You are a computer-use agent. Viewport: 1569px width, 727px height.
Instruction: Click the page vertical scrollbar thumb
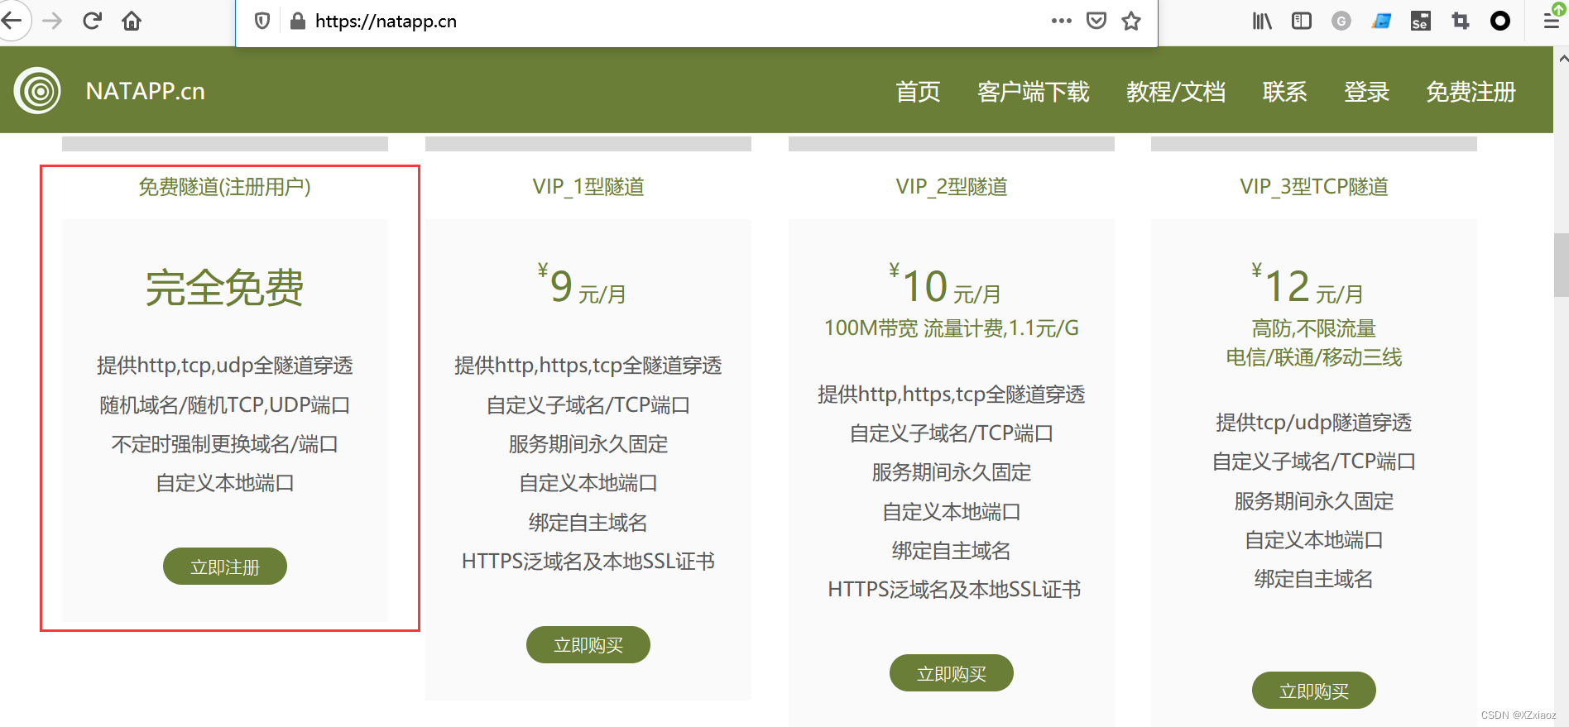pos(1562,265)
